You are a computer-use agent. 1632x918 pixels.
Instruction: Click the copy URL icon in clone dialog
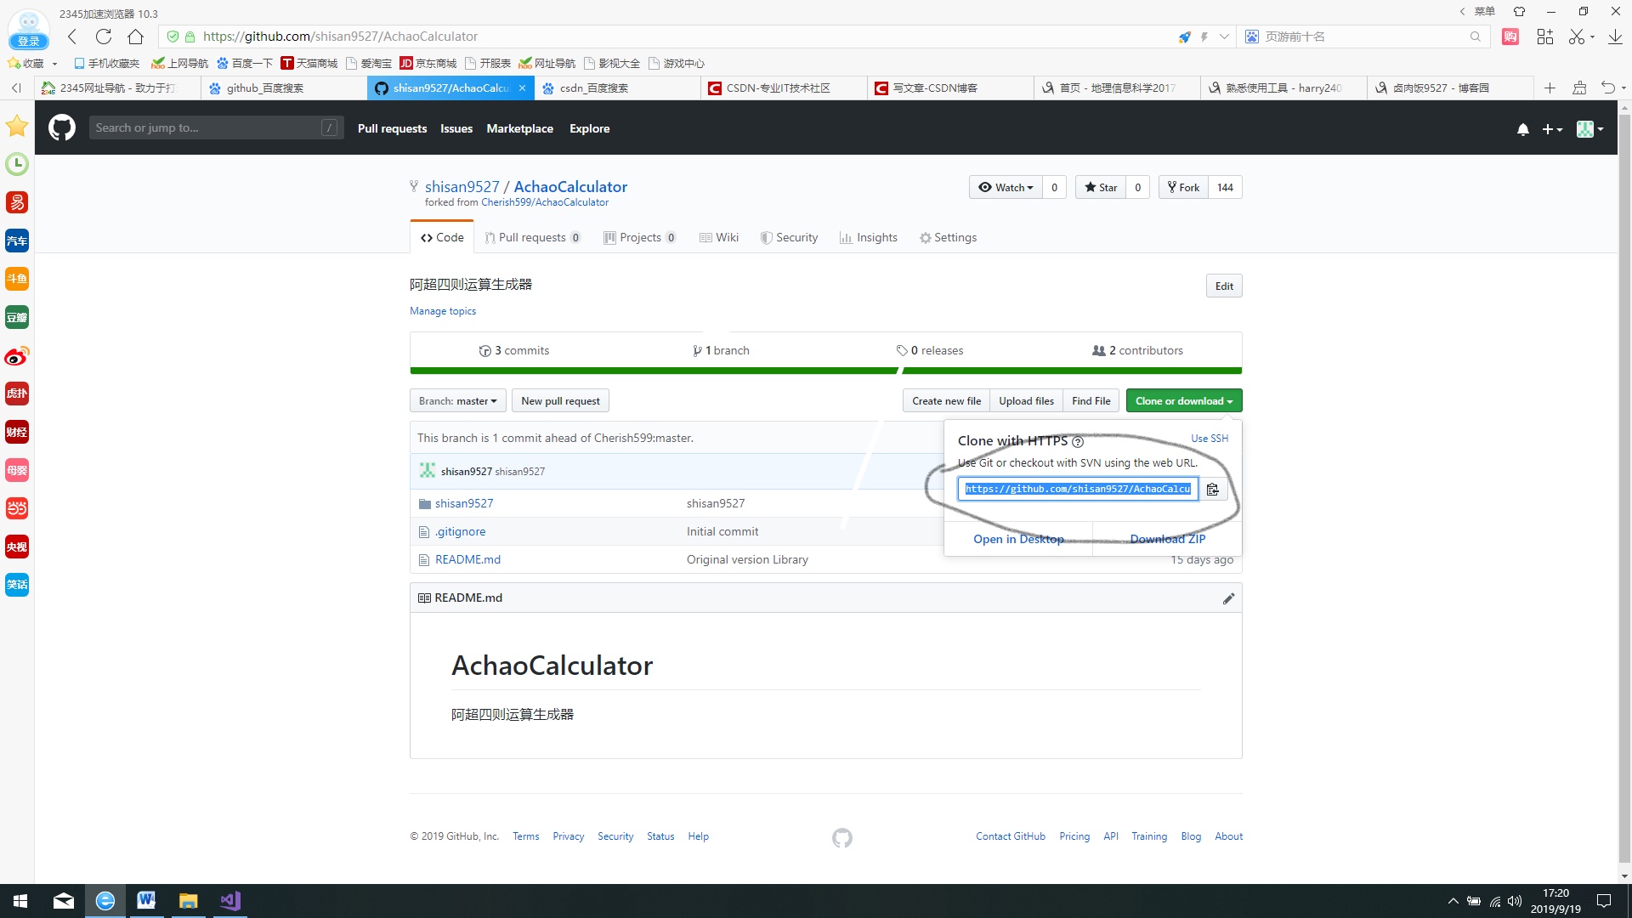[x=1213, y=489]
